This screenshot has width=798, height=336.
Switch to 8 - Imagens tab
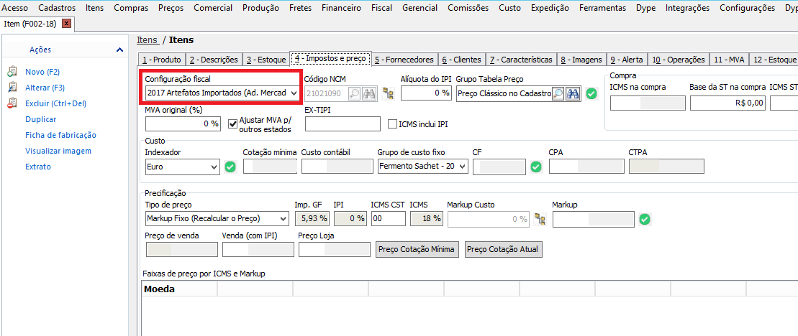pos(581,60)
